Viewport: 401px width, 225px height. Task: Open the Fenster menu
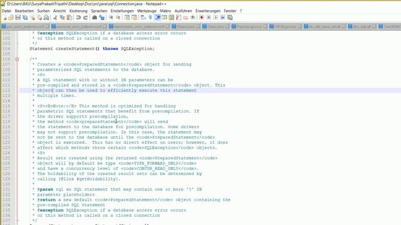click(230, 11)
